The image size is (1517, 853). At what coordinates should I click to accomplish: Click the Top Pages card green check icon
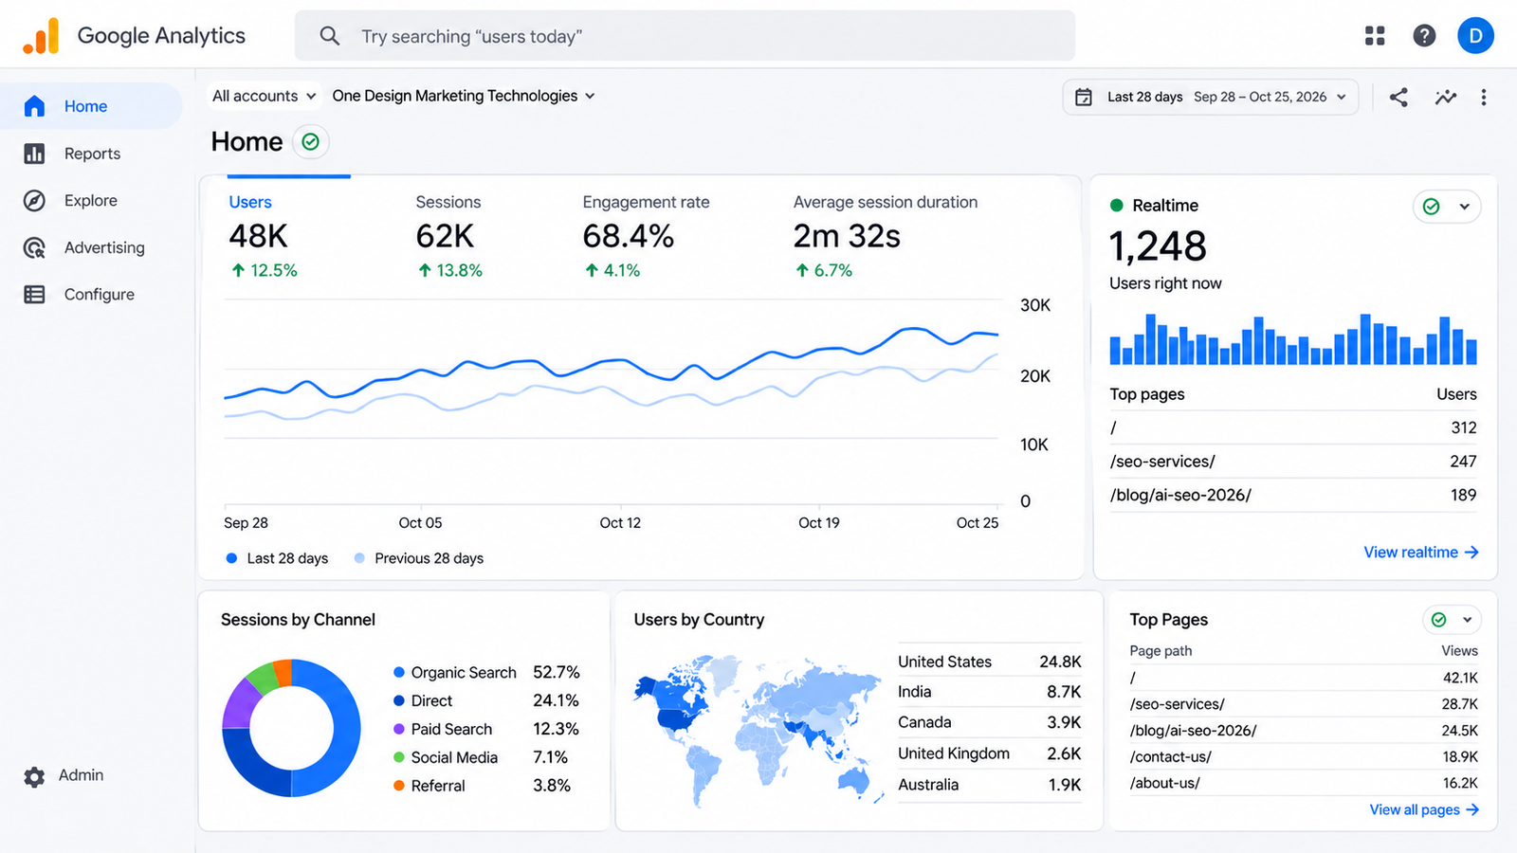point(1439,620)
